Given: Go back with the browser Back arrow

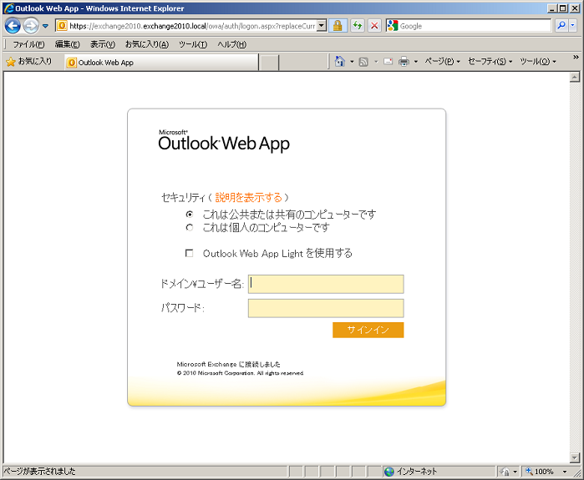Looking at the screenshot, I should [13, 26].
